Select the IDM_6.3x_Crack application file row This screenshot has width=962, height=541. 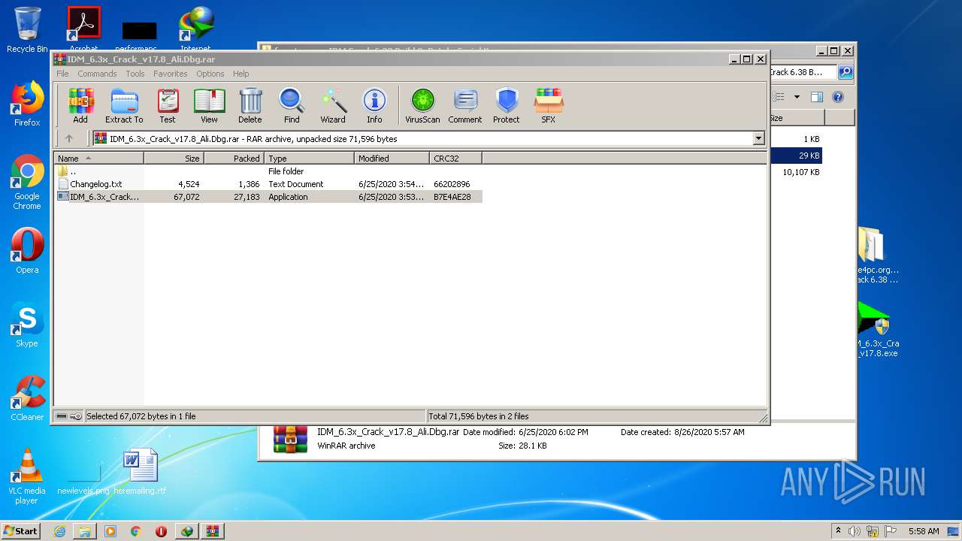pyautogui.click(x=269, y=197)
